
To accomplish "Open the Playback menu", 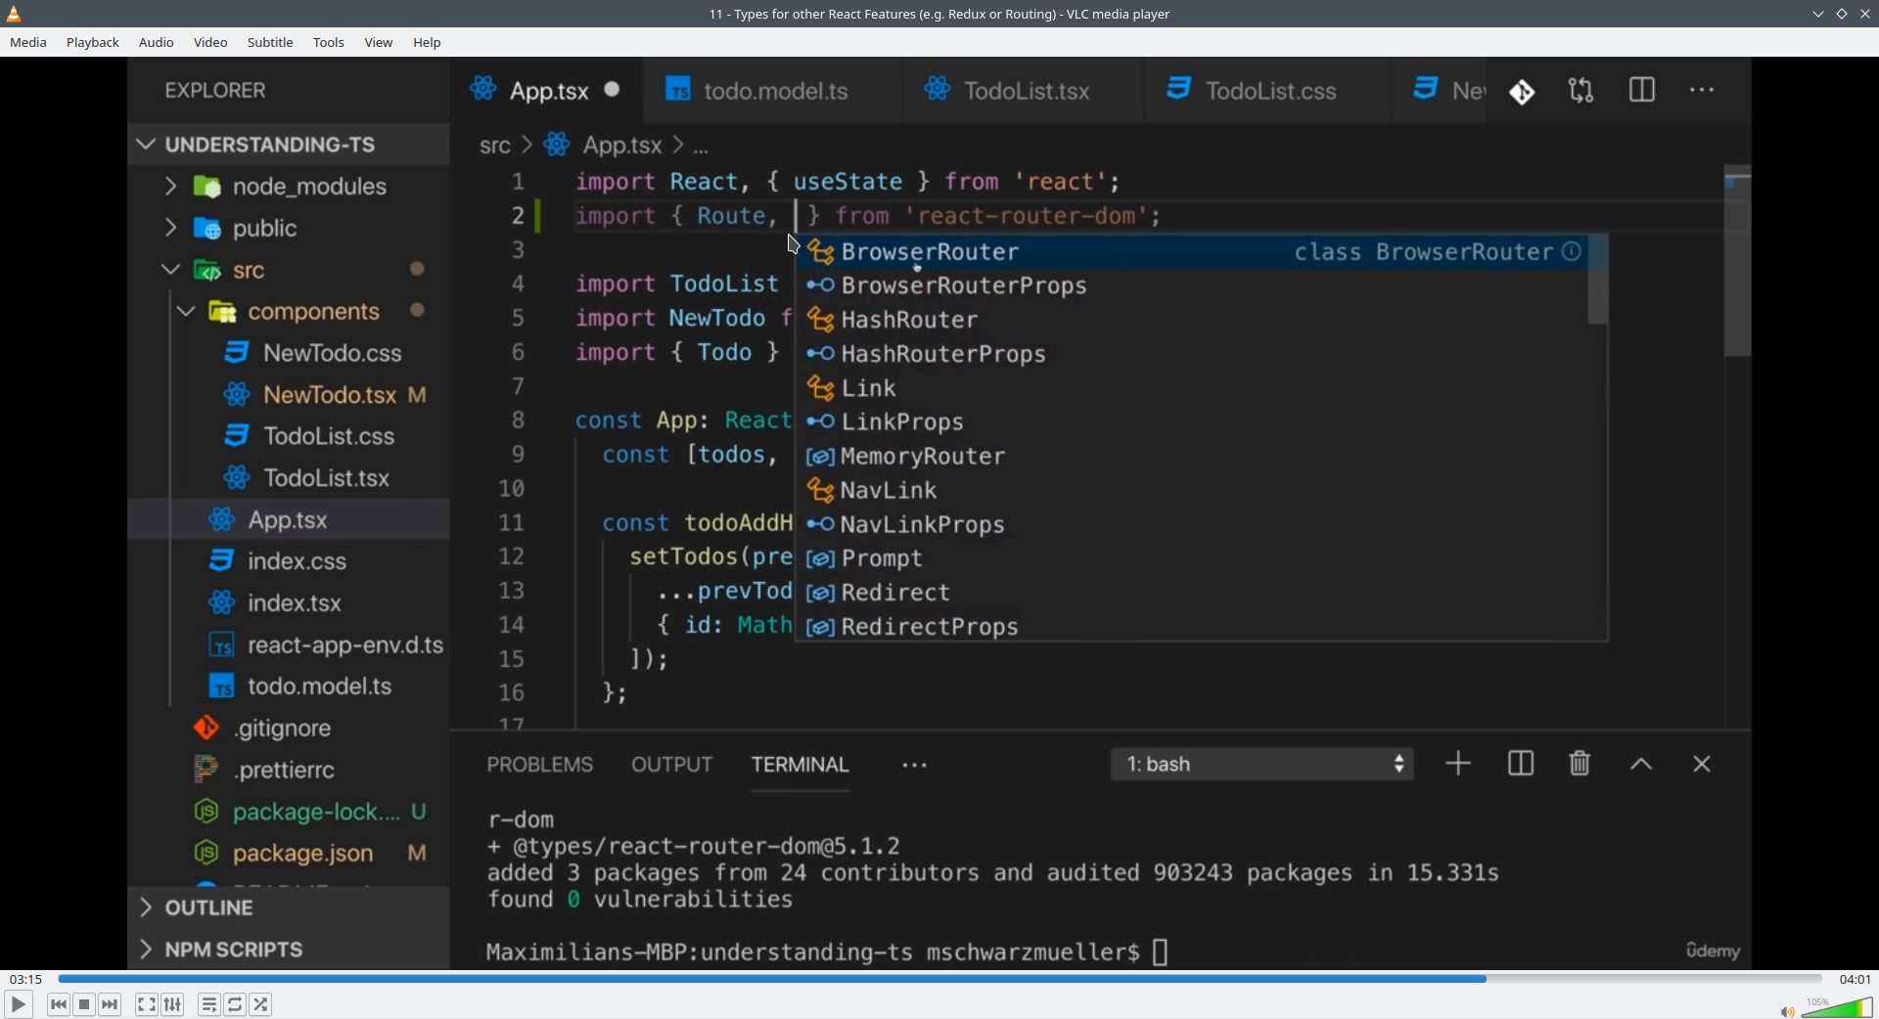I will coord(93,42).
